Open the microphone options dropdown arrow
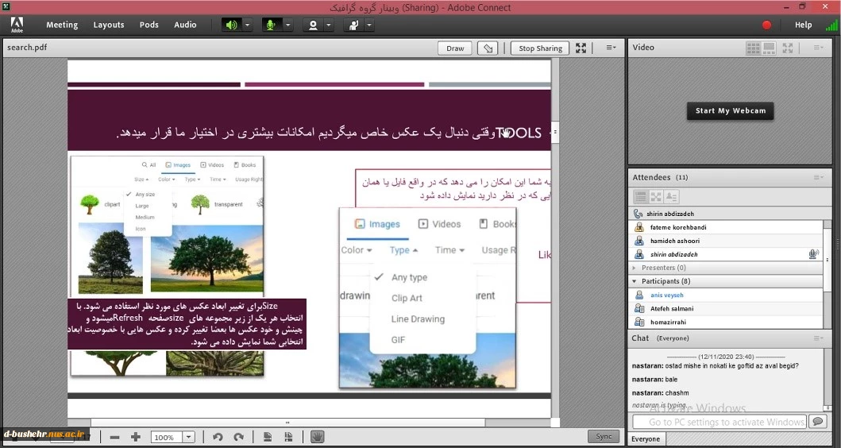841x448 pixels. 287,25
